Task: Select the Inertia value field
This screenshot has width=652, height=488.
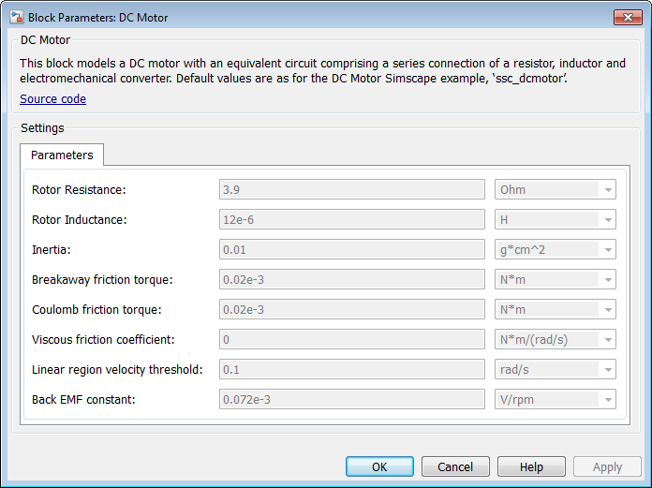Action: coord(351,249)
